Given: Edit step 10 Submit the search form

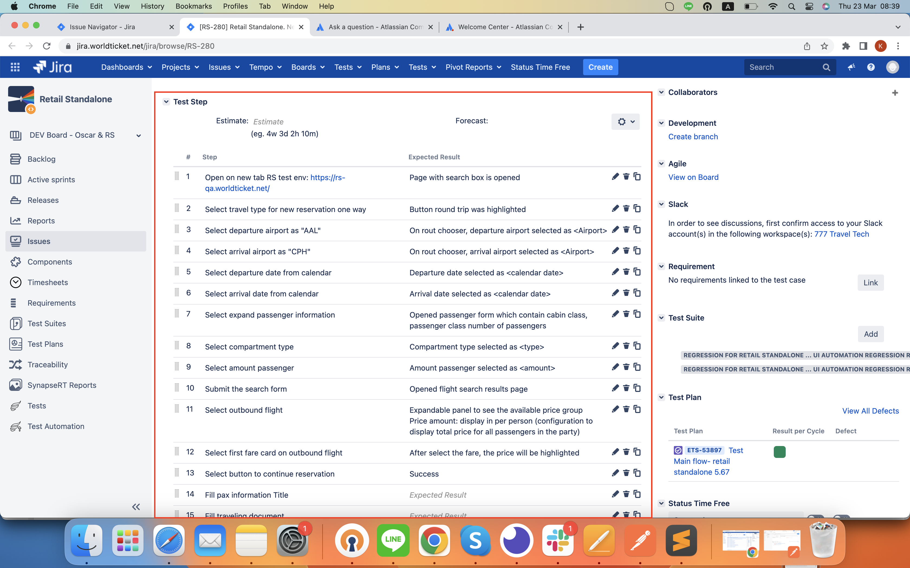Looking at the screenshot, I should tap(615, 388).
